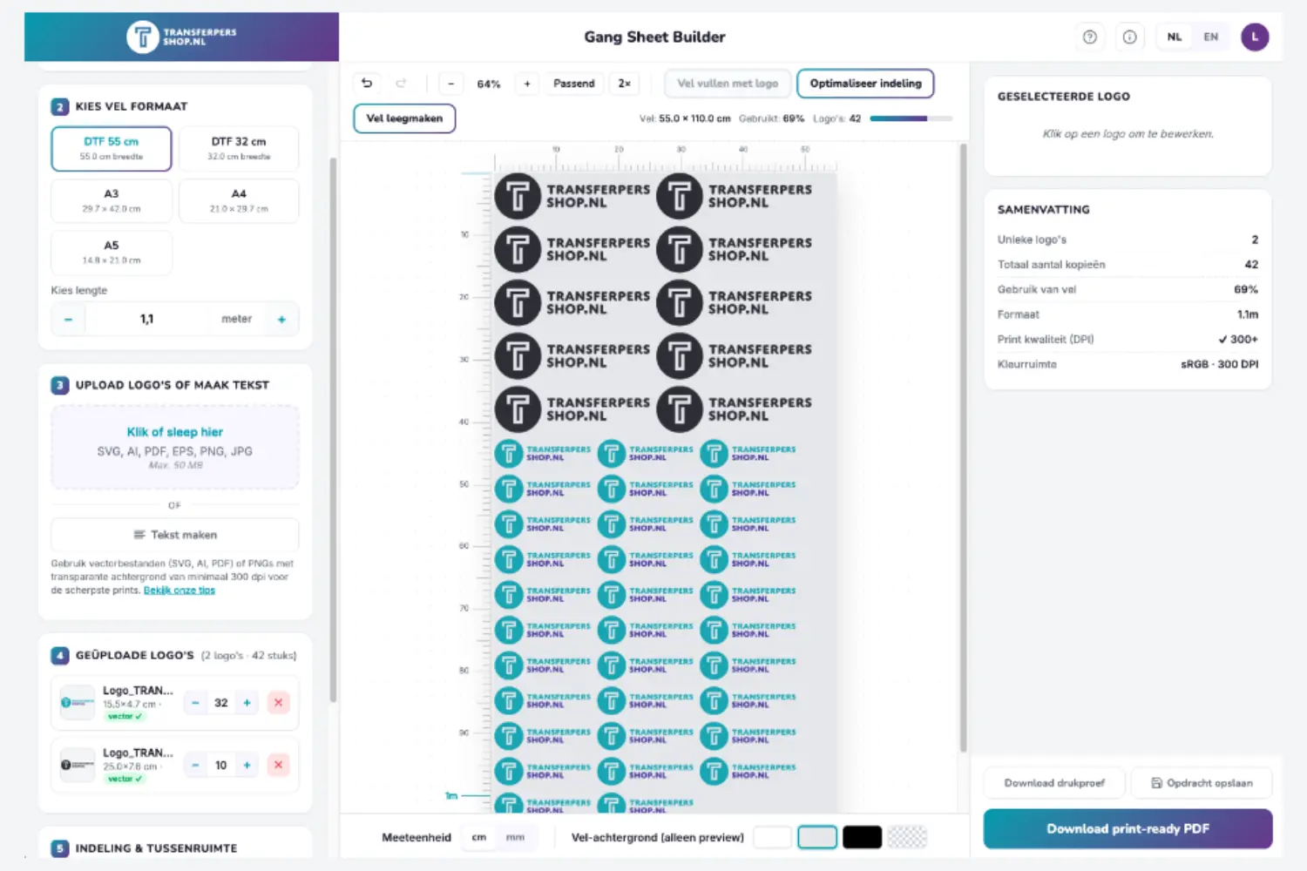
Task: Switch language to EN
Action: pyautogui.click(x=1211, y=37)
